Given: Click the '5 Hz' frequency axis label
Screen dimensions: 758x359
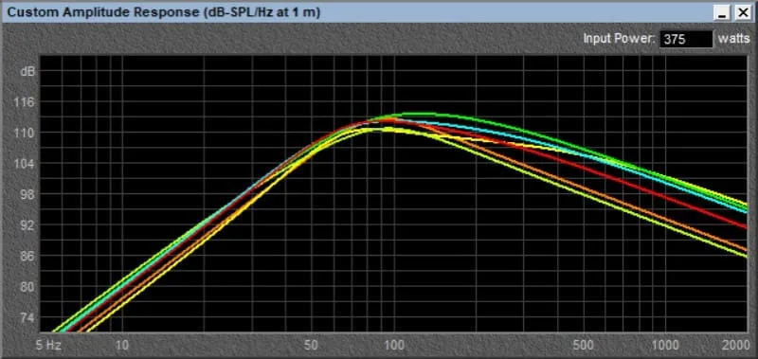Looking at the screenshot, I should pos(49,346).
